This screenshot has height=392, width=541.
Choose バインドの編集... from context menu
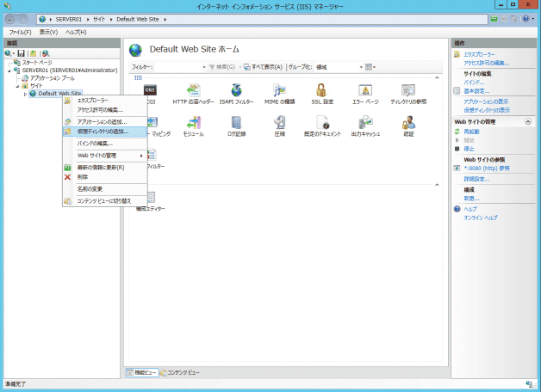pos(105,144)
